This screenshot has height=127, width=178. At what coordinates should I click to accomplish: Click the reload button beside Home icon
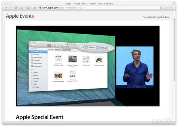point(22,8)
